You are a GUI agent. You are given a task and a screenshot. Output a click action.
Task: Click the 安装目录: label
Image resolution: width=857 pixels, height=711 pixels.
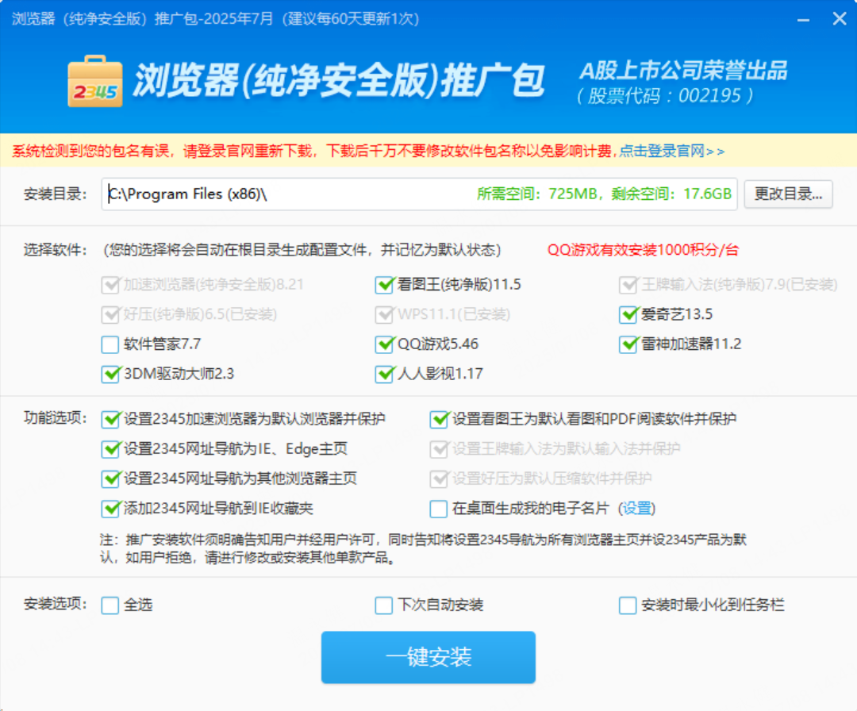(56, 194)
